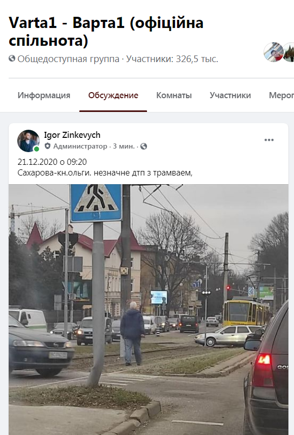Select the Обсуждение tab
The image size is (294, 435).
(x=113, y=95)
